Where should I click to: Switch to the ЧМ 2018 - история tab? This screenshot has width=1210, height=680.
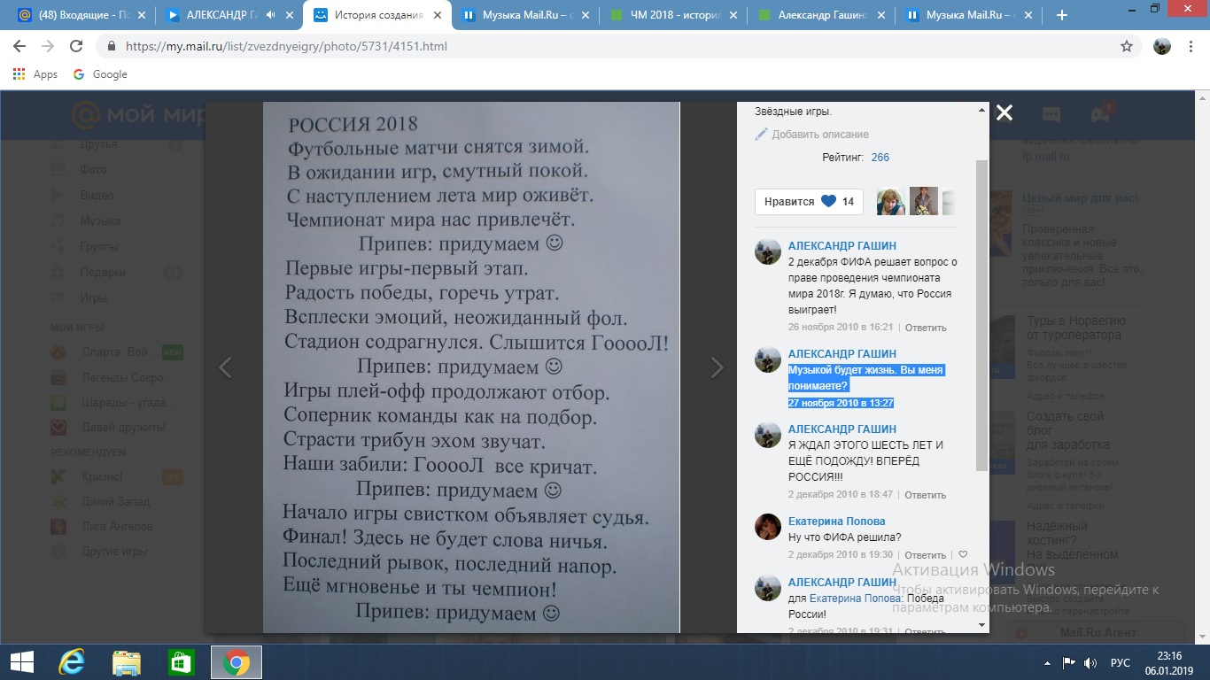(x=673, y=15)
